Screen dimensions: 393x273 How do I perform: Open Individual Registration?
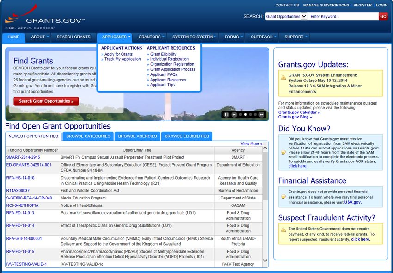pos(169,59)
